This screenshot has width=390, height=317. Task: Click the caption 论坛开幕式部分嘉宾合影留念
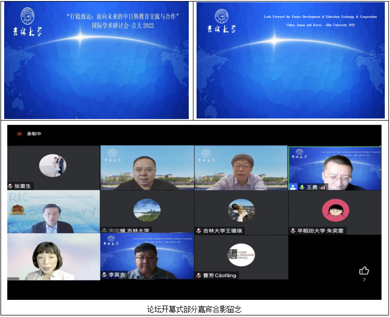(194, 309)
